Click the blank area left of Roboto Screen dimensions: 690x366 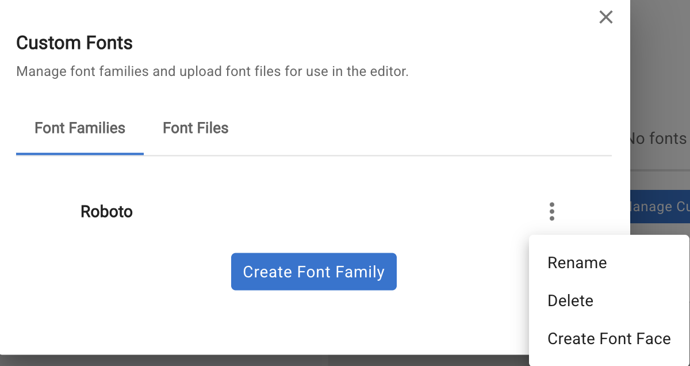tap(46, 212)
